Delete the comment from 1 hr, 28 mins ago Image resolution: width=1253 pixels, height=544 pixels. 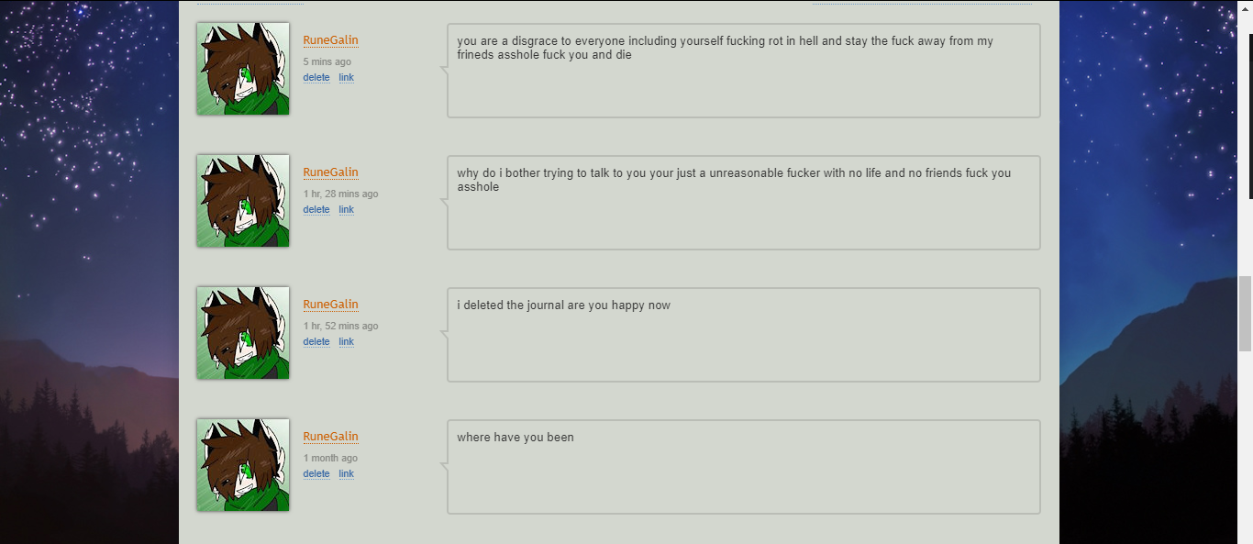click(316, 210)
